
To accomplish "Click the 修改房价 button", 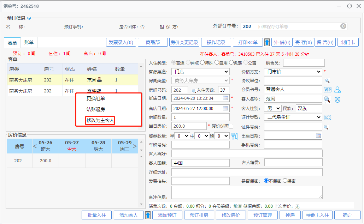I will pyautogui.click(x=231, y=215).
